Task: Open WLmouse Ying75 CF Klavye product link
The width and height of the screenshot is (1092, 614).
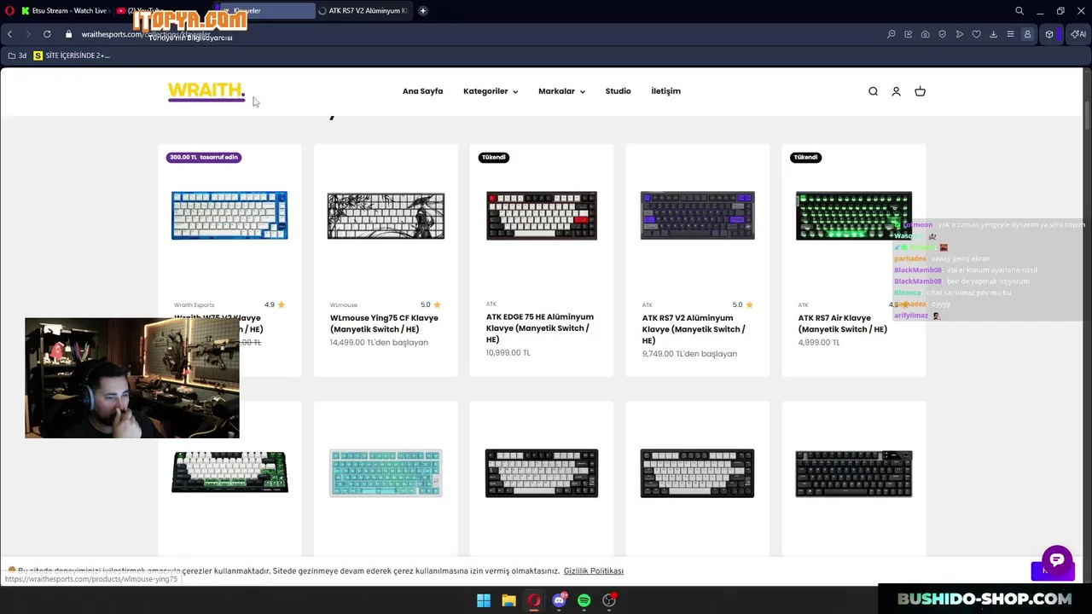Action: click(x=384, y=323)
